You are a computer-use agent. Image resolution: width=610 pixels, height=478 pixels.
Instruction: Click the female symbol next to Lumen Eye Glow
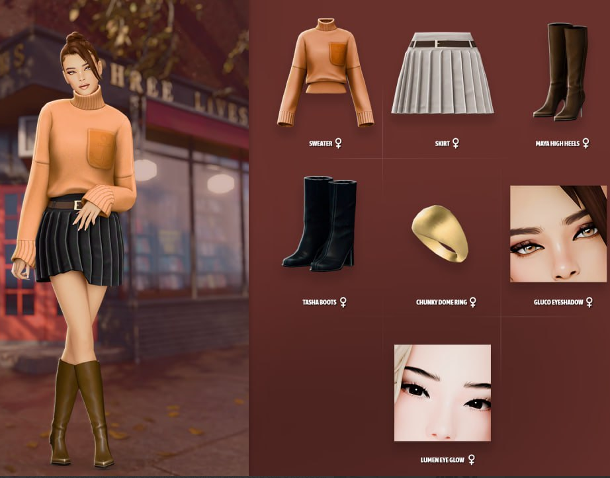pos(471,459)
